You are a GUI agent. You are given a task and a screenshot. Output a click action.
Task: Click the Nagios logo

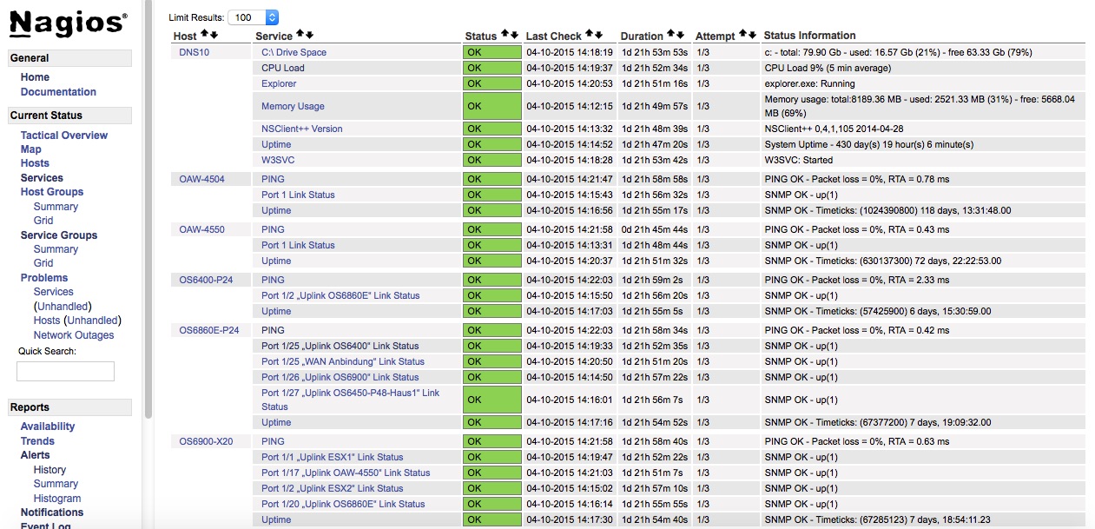tap(69, 23)
